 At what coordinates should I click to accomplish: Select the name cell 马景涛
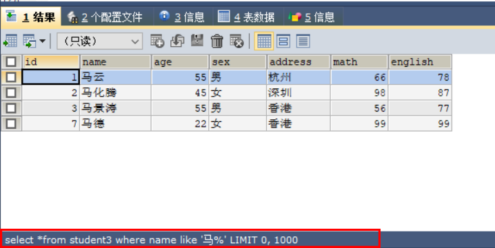pyautogui.click(x=116, y=108)
